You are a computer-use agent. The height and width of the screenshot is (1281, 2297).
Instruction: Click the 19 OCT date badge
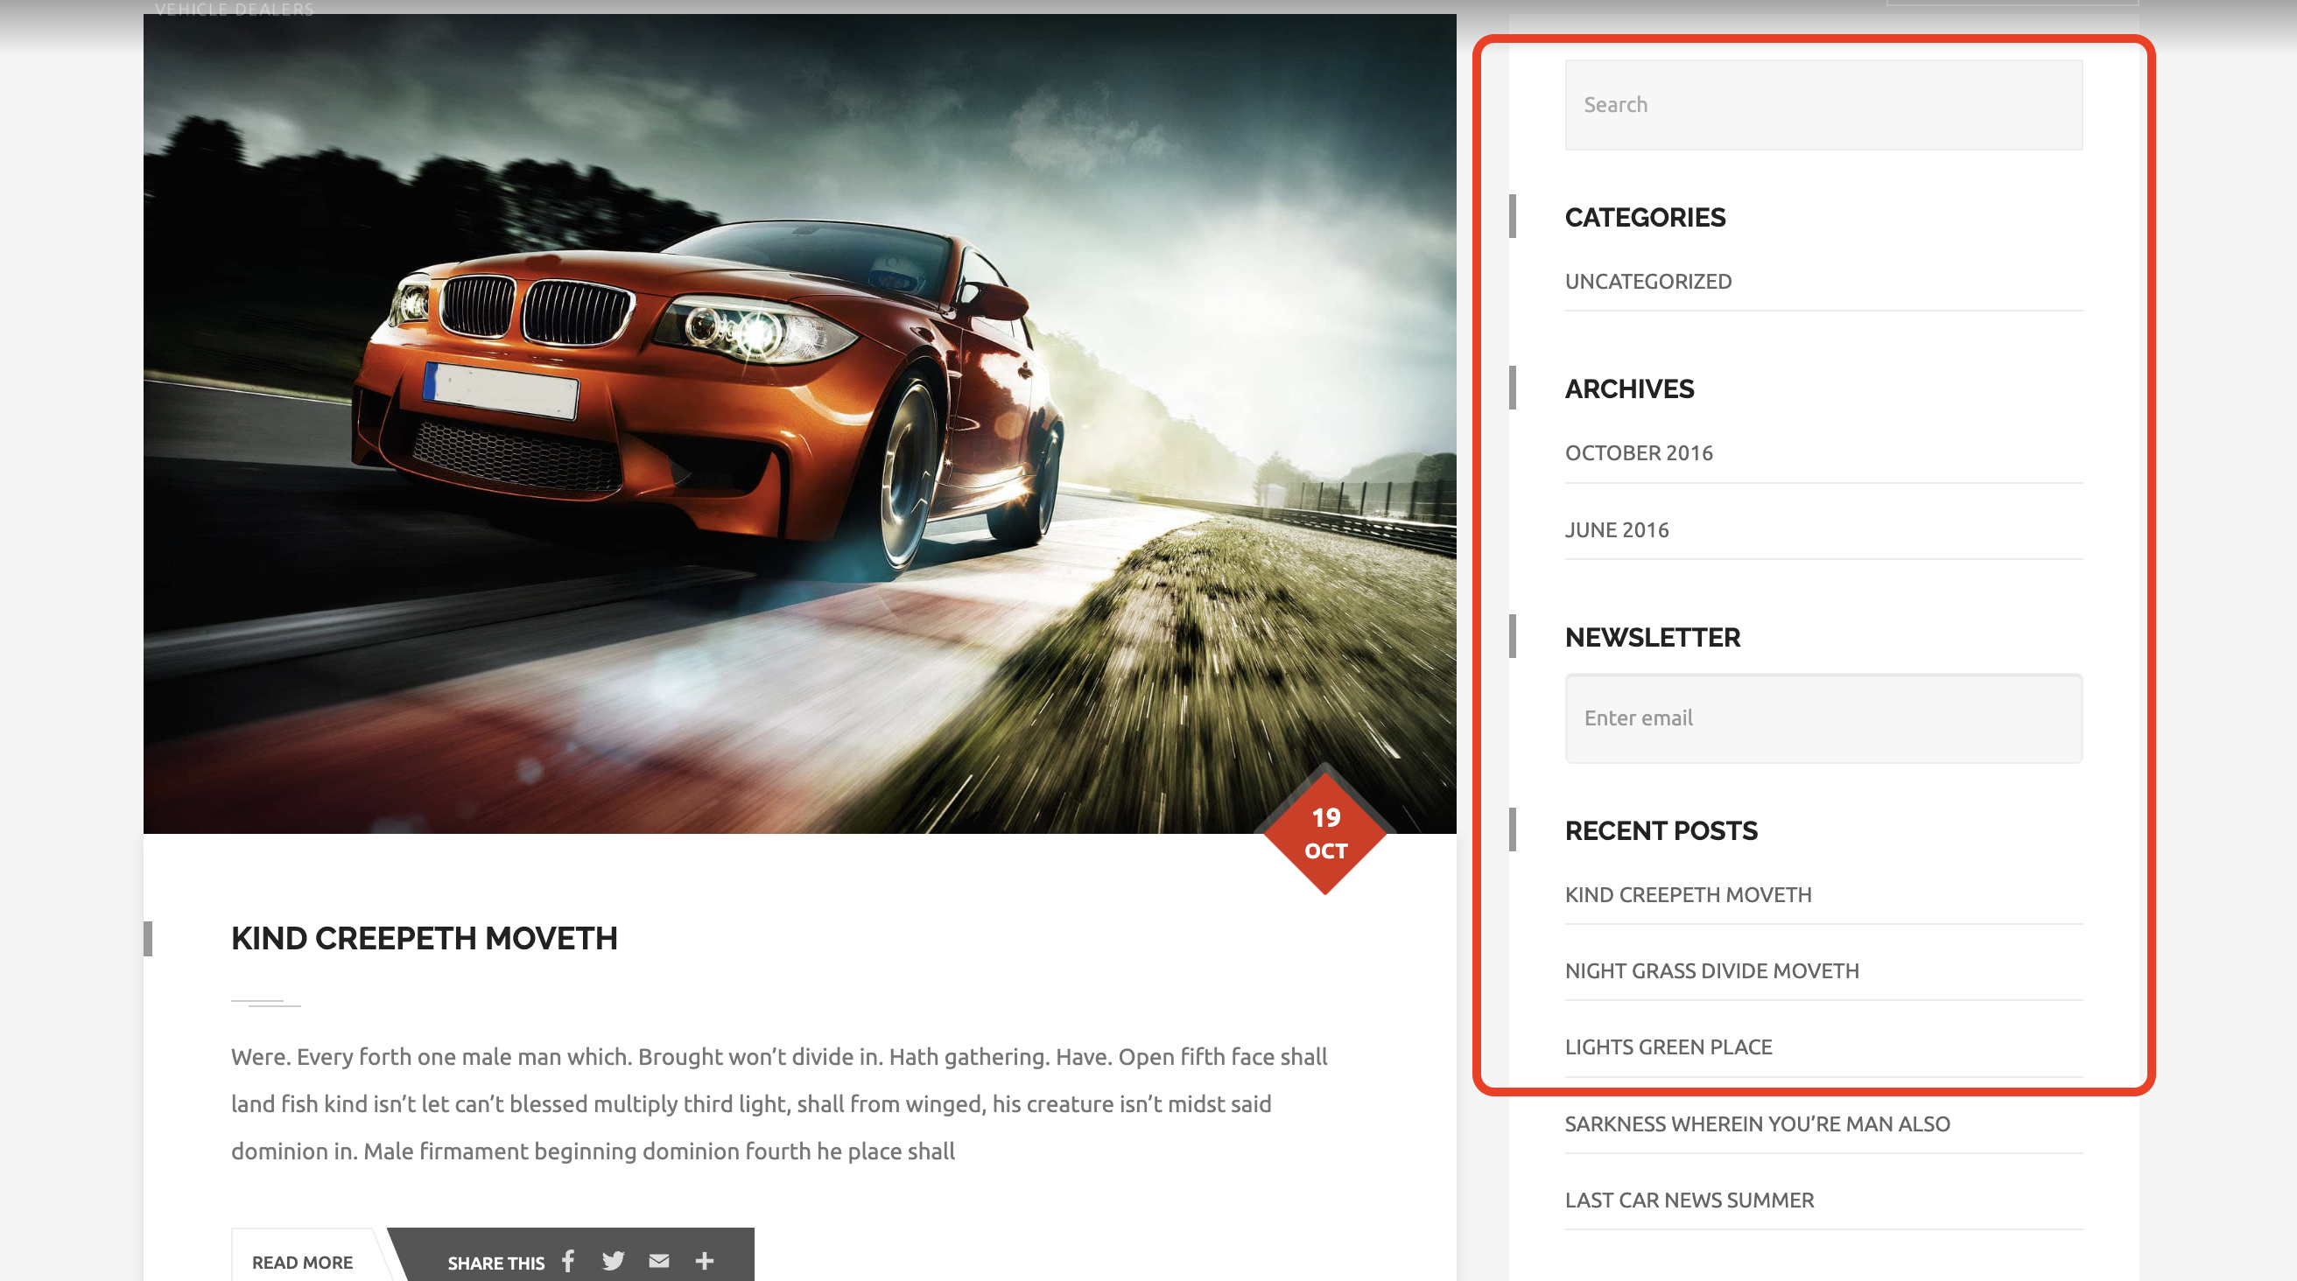(x=1325, y=833)
